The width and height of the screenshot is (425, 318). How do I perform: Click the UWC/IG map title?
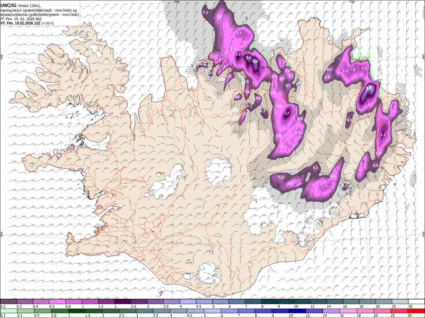click(x=8, y=5)
